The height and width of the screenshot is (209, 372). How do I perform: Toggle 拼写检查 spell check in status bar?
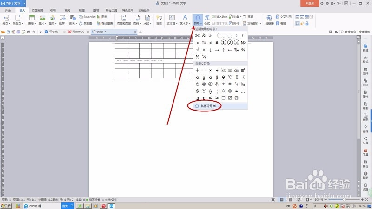(x=93, y=200)
